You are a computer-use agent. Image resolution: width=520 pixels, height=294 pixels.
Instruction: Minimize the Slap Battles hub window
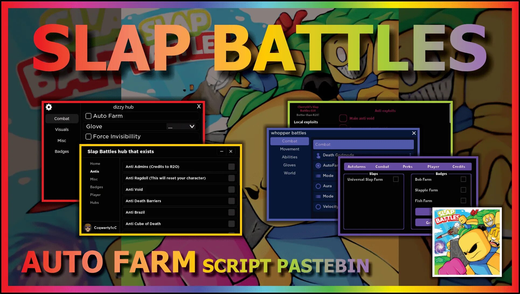221,152
